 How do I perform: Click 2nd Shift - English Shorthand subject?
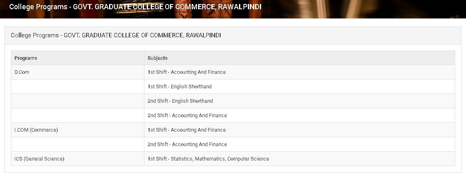pos(180,101)
